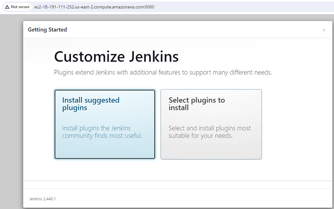Click "Install plugins the Jenkins community" description
The height and width of the screenshot is (209, 334).
pyautogui.click(x=102, y=132)
